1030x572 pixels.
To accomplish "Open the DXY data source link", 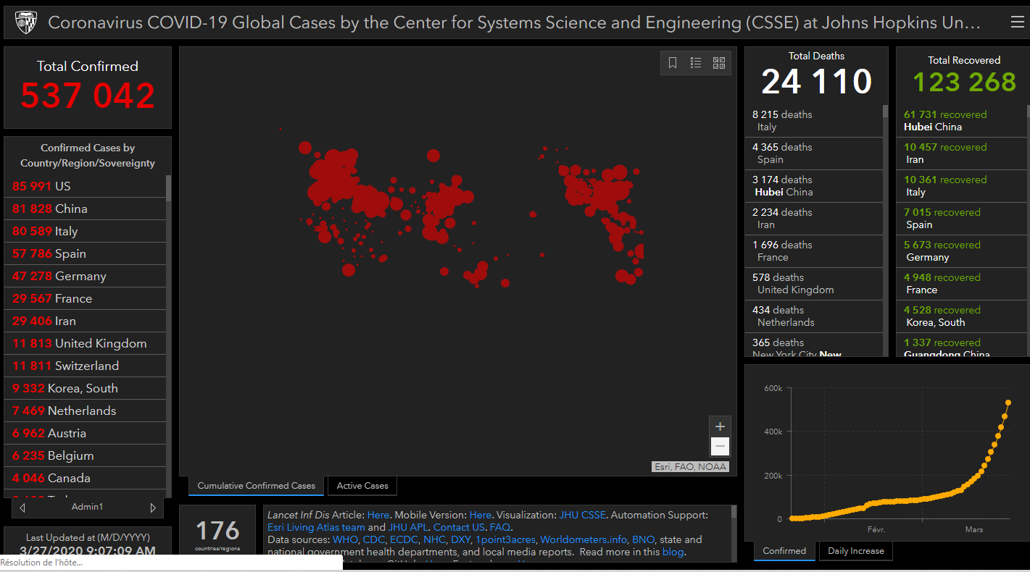I will (461, 540).
